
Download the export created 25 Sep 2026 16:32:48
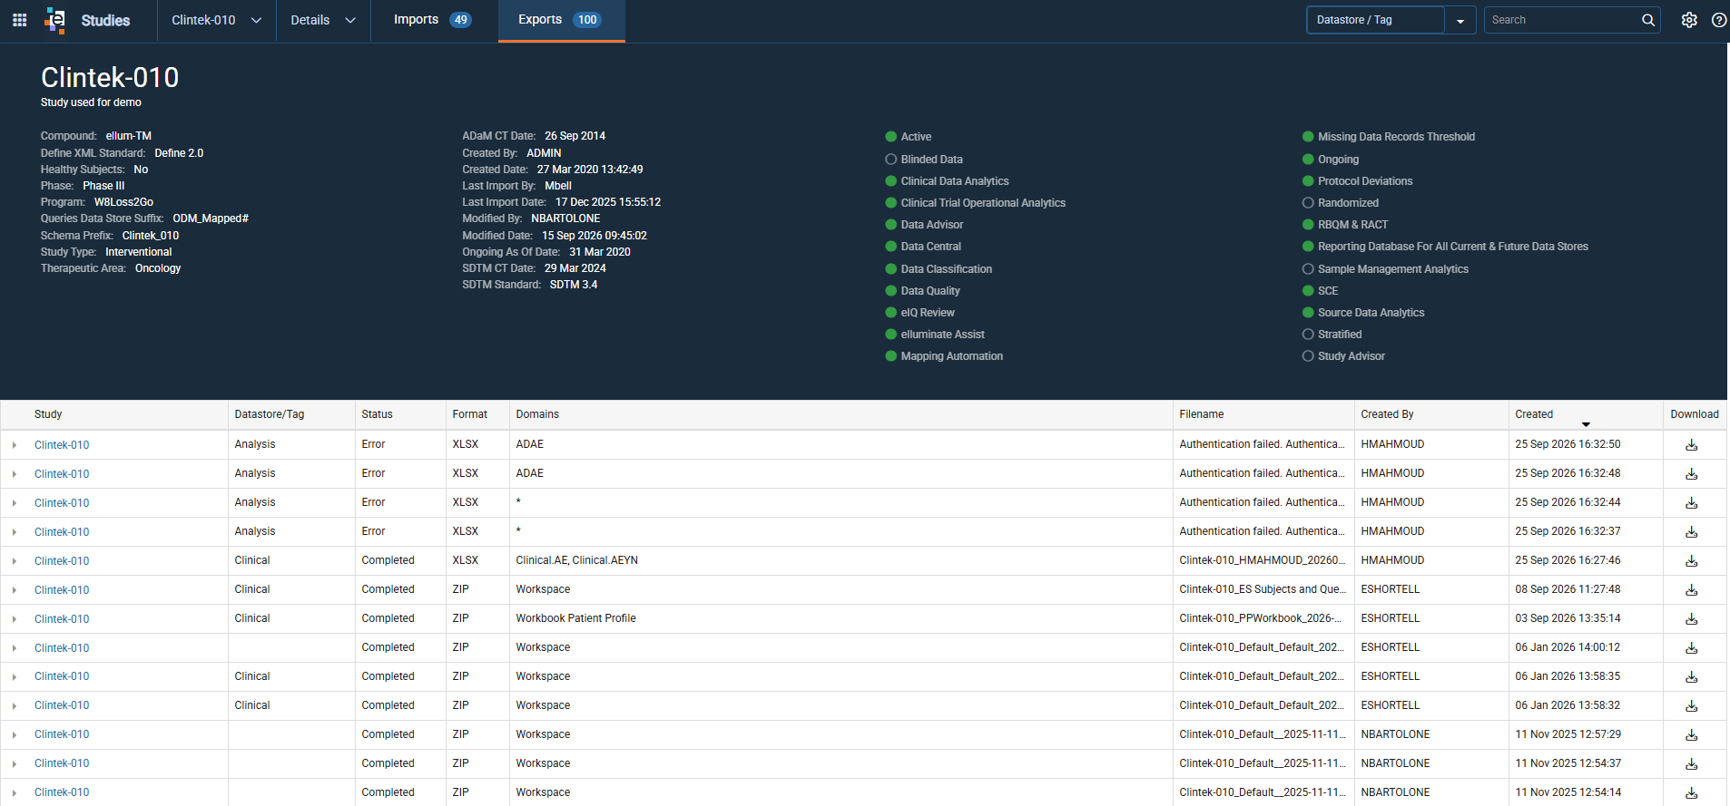coord(1692,474)
